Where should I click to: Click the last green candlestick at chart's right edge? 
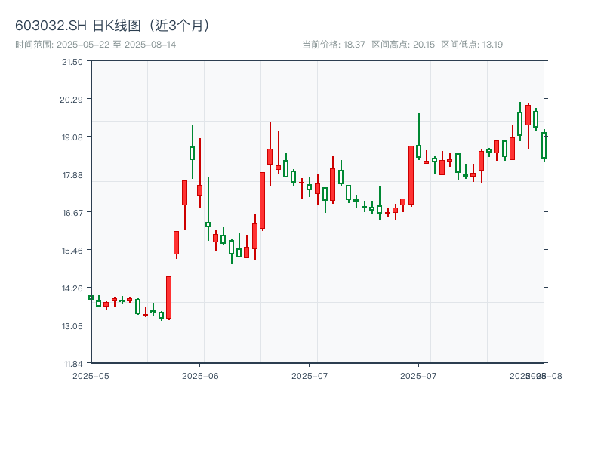544,146
